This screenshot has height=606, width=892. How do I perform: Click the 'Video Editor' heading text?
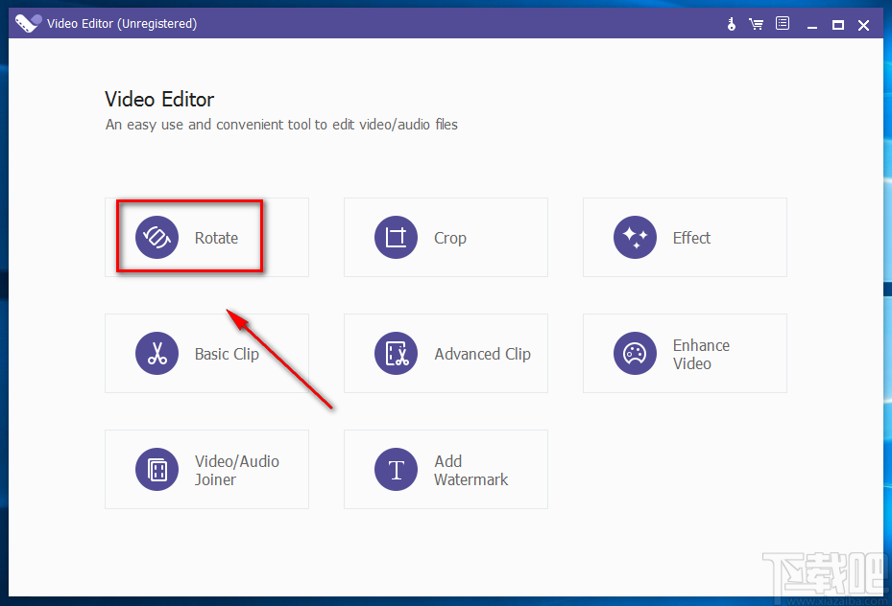[159, 100]
